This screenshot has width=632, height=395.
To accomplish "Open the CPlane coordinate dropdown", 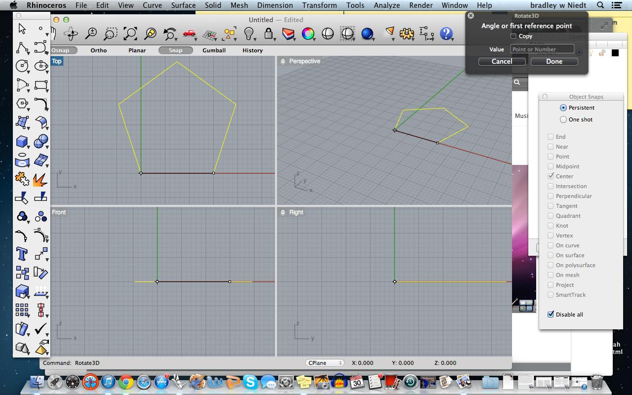I will (x=324, y=363).
